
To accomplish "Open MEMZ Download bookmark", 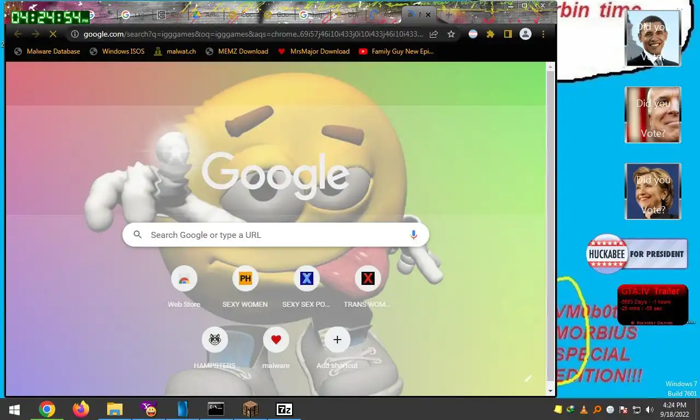I will (237, 51).
